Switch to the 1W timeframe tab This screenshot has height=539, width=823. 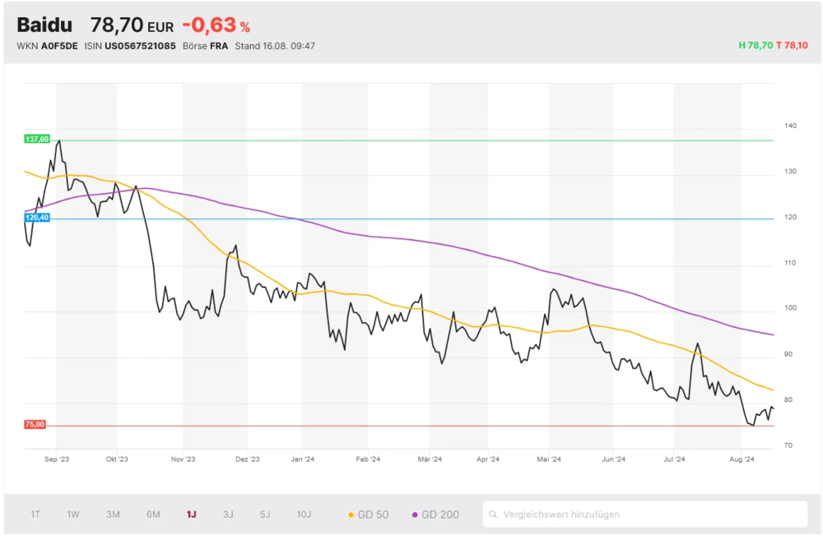click(x=72, y=514)
